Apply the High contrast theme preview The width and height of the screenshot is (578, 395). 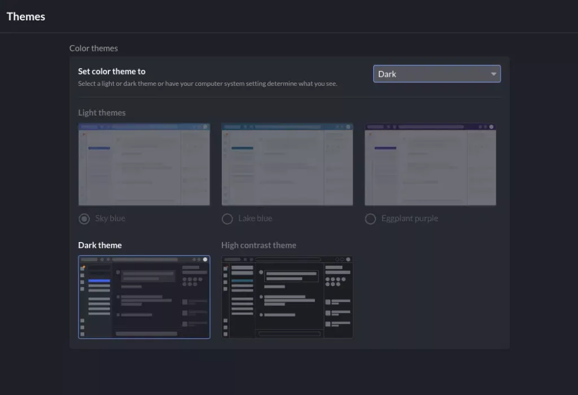pyautogui.click(x=287, y=297)
